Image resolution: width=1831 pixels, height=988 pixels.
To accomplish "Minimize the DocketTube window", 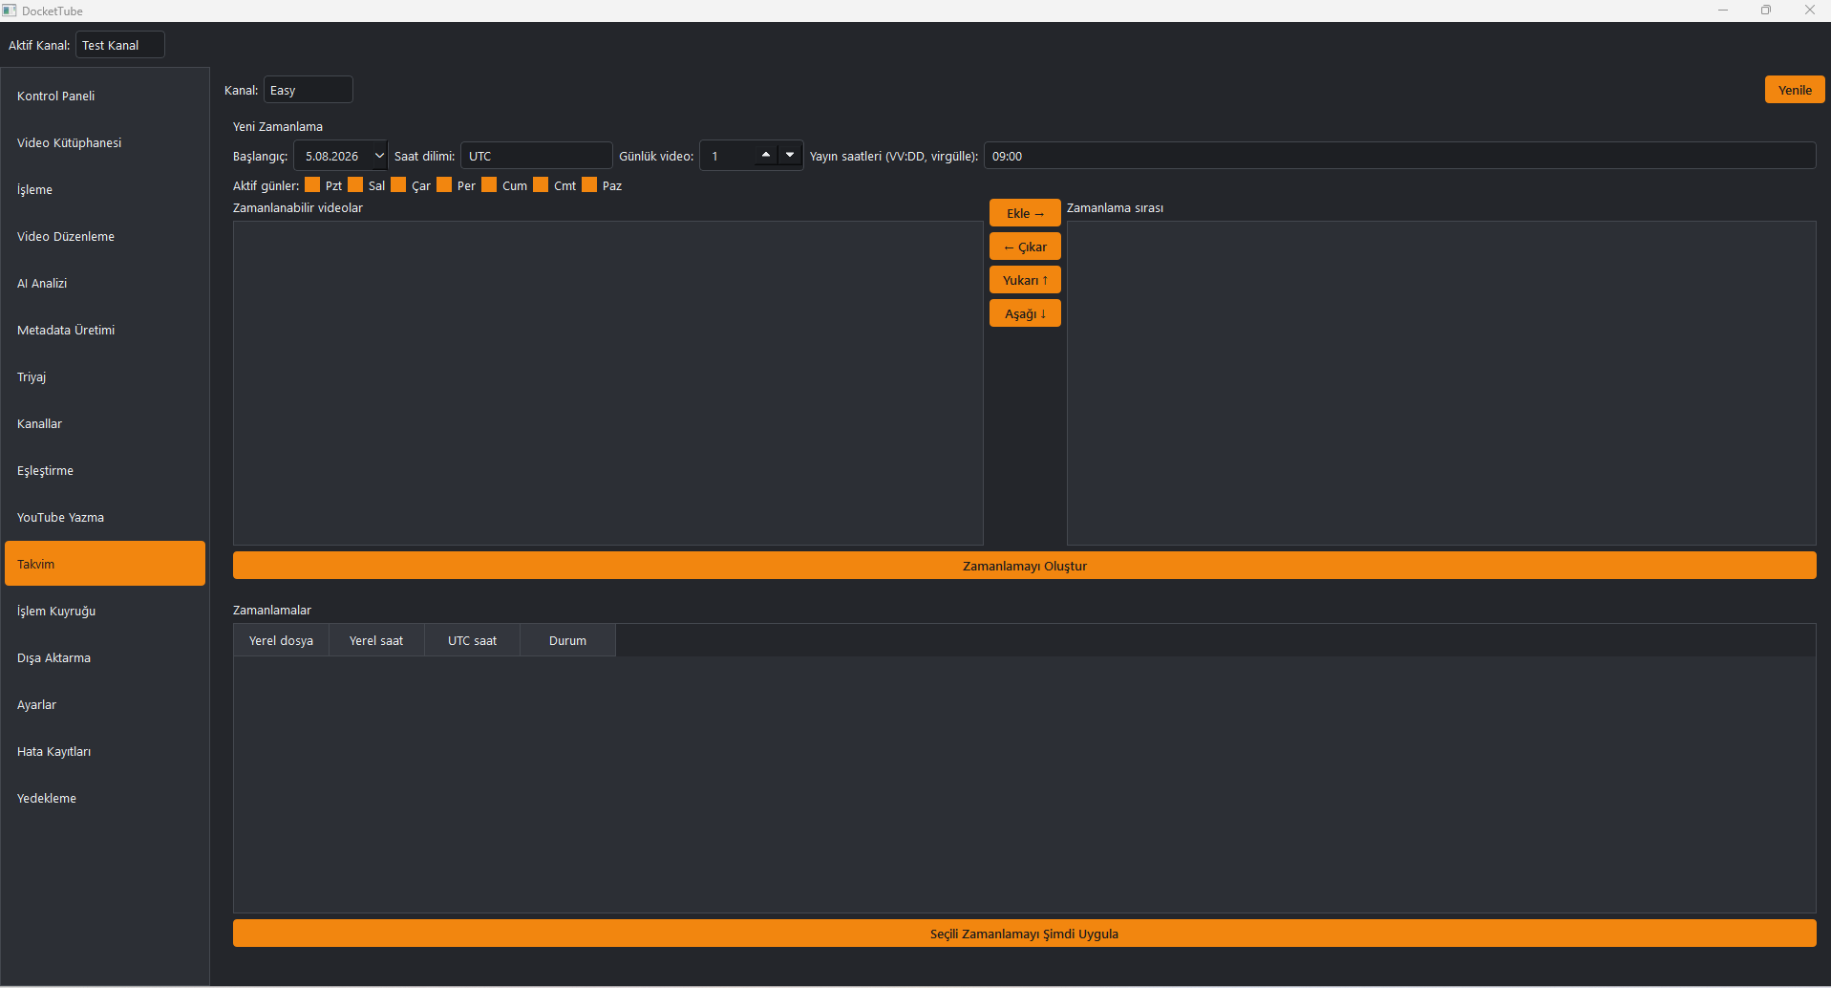I will (x=1723, y=11).
